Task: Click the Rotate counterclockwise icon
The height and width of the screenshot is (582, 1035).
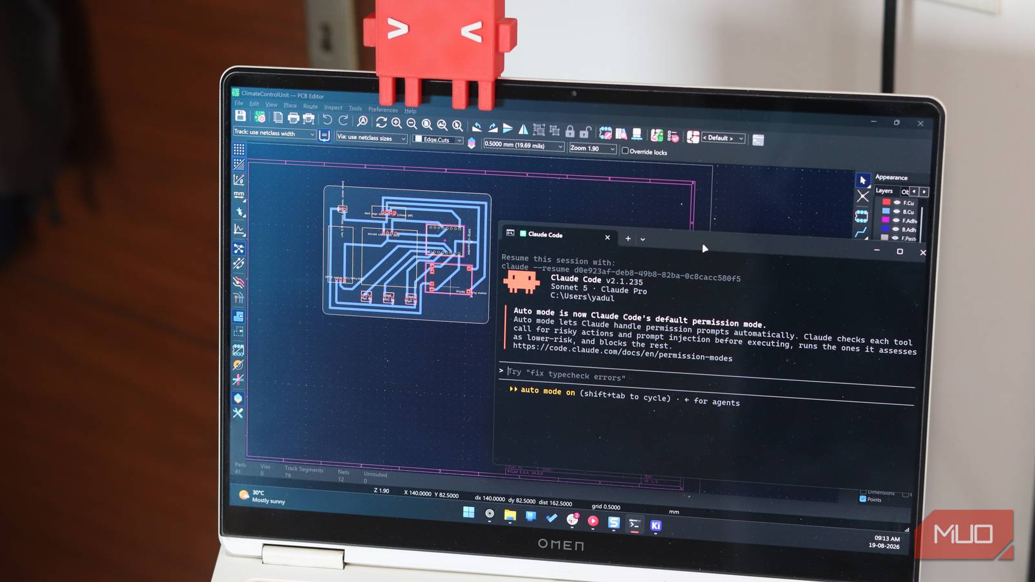Action: point(477,127)
